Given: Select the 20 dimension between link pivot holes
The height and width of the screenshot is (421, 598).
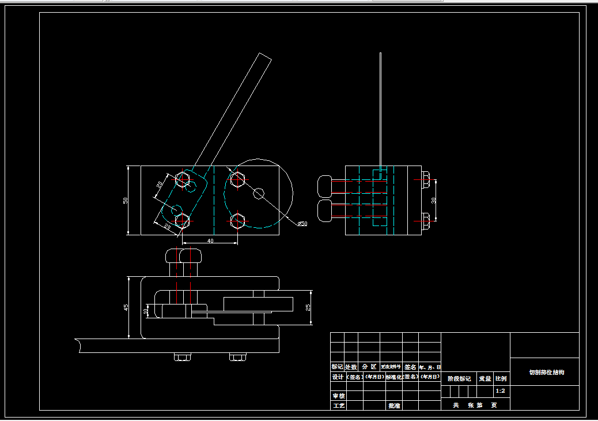Looking at the screenshot, I should pyautogui.click(x=160, y=185).
